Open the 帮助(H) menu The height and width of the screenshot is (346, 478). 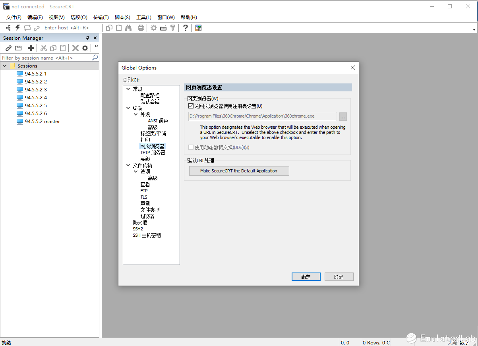189,17
